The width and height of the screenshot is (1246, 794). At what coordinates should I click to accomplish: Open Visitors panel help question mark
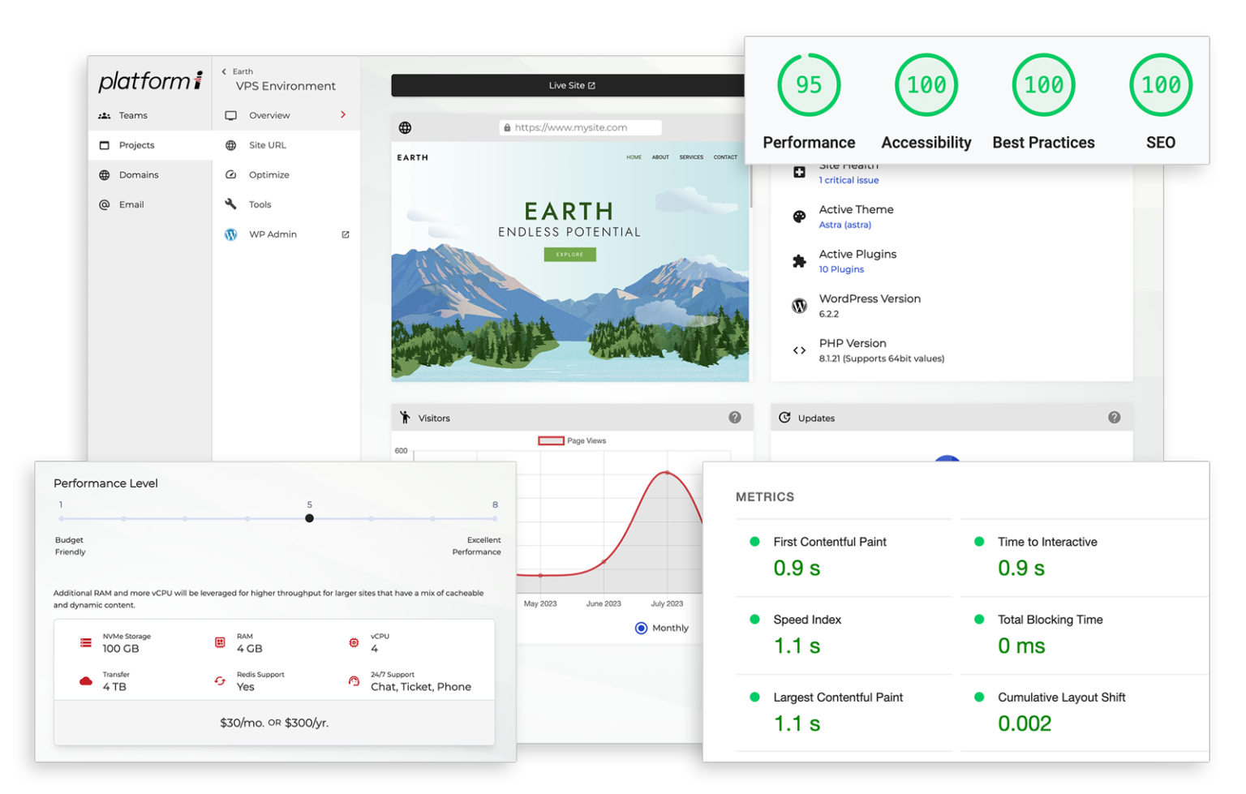(735, 418)
